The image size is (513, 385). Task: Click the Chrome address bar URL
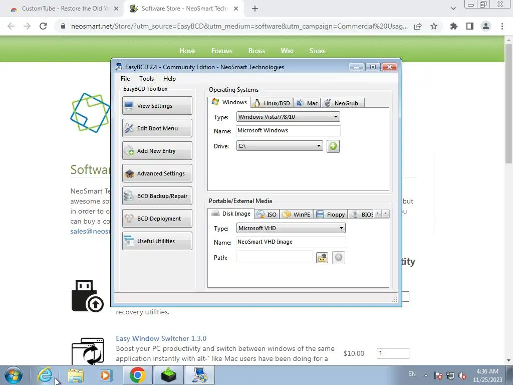tap(239, 26)
